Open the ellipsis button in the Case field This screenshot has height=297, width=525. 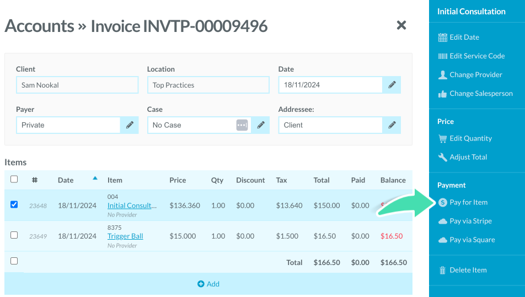tap(242, 125)
